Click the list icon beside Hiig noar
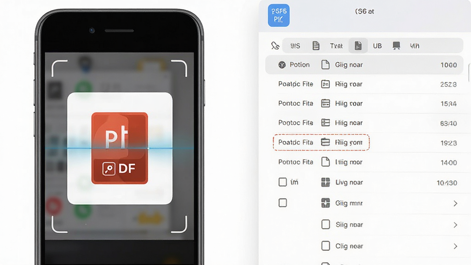 325,122
